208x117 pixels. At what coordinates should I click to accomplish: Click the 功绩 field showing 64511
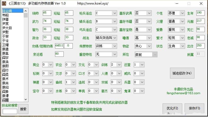pyautogui.click(x=59, y=46)
